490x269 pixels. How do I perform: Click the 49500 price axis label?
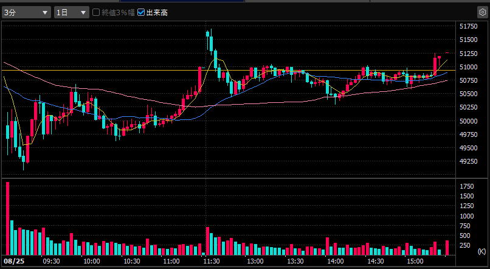tap(469, 148)
